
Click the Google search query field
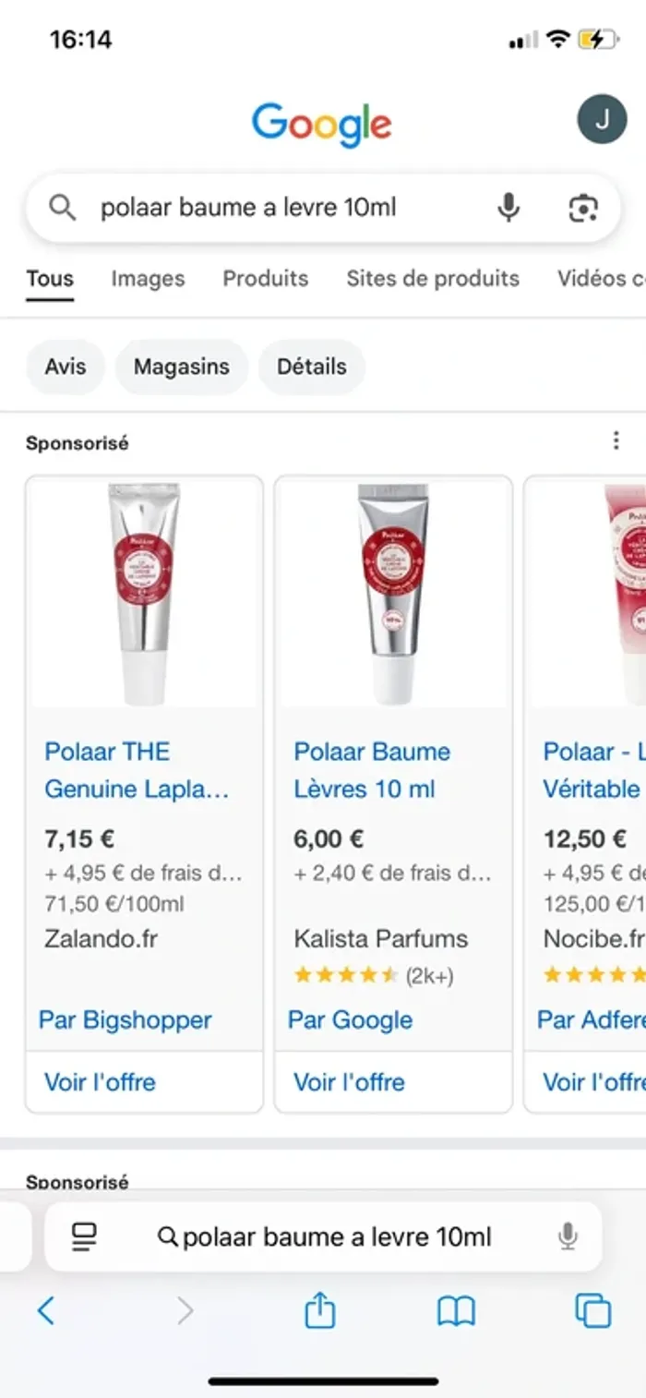(277, 209)
